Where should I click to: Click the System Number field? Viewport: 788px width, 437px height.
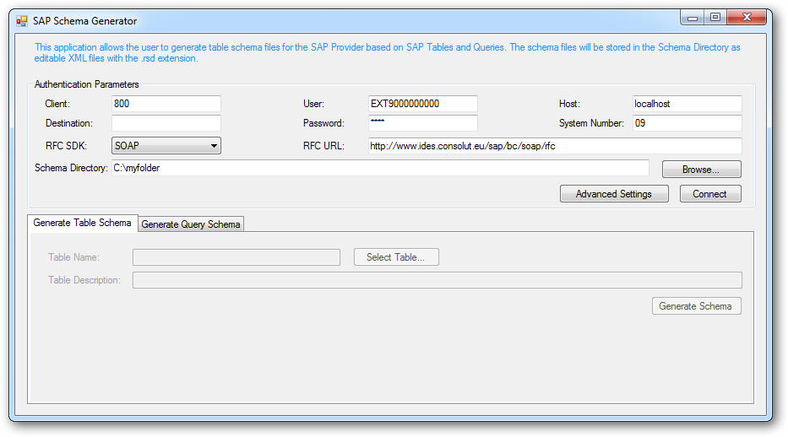tap(687, 123)
